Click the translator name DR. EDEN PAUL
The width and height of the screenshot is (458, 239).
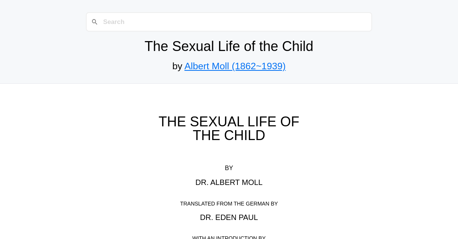(229, 217)
